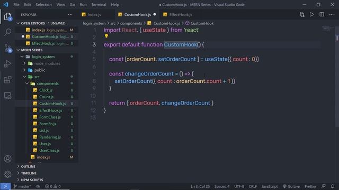Open the View menu

click(x=60, y=5)
